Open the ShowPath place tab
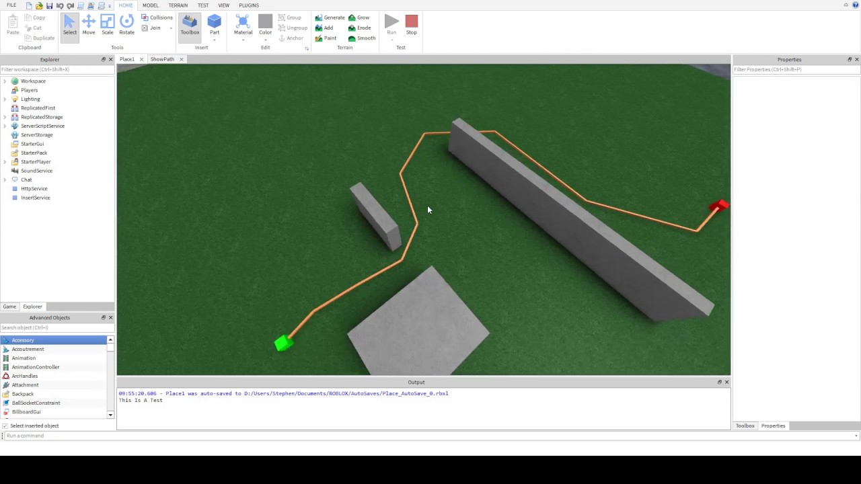 coord(161,59)
